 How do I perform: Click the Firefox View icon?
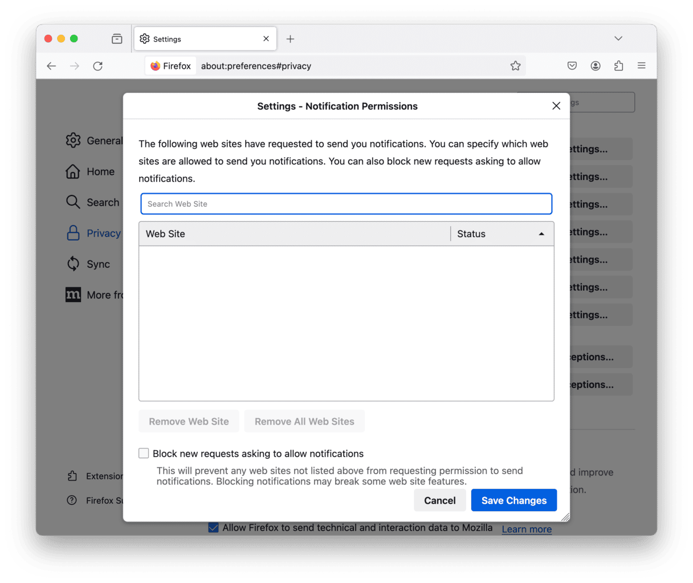click(x=117, y=39)
